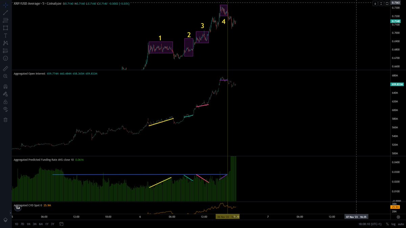
Task: Hide all drawings with eye icon
Action: [5, 109]
